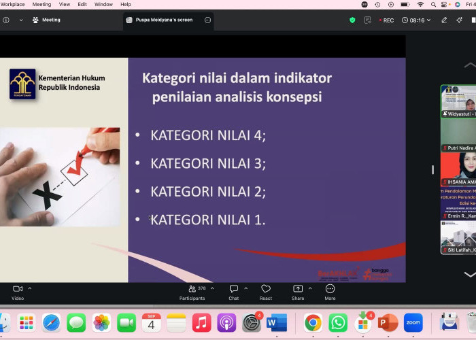Open the AI Companion sparkle icon
Image resolution: width=476 pixels, height=340 pixels.
click(x=459, y=20)
